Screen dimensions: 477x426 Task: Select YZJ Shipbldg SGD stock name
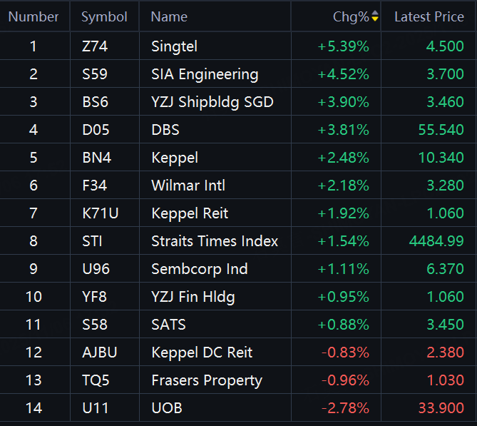point(212,102)
